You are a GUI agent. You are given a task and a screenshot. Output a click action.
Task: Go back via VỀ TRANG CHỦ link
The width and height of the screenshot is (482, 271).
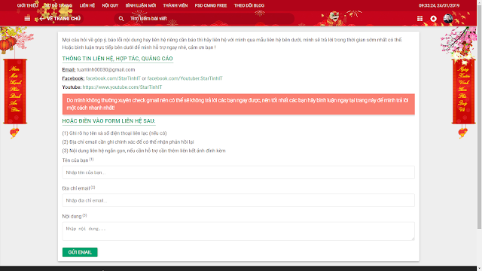pos(63,18)
